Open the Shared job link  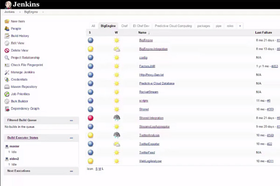[144, 109]
